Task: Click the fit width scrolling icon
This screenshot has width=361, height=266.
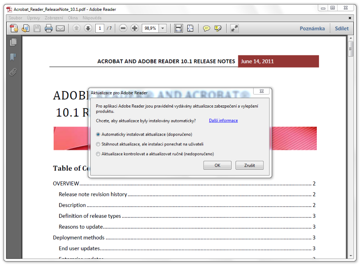Action: (178, 28)
